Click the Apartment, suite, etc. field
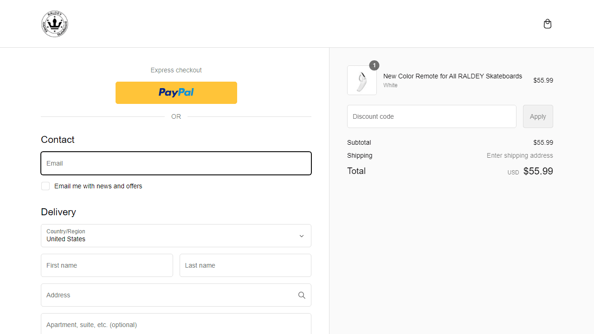The height and width of the screenshot is (334, 594). click(x=176, y=324)
